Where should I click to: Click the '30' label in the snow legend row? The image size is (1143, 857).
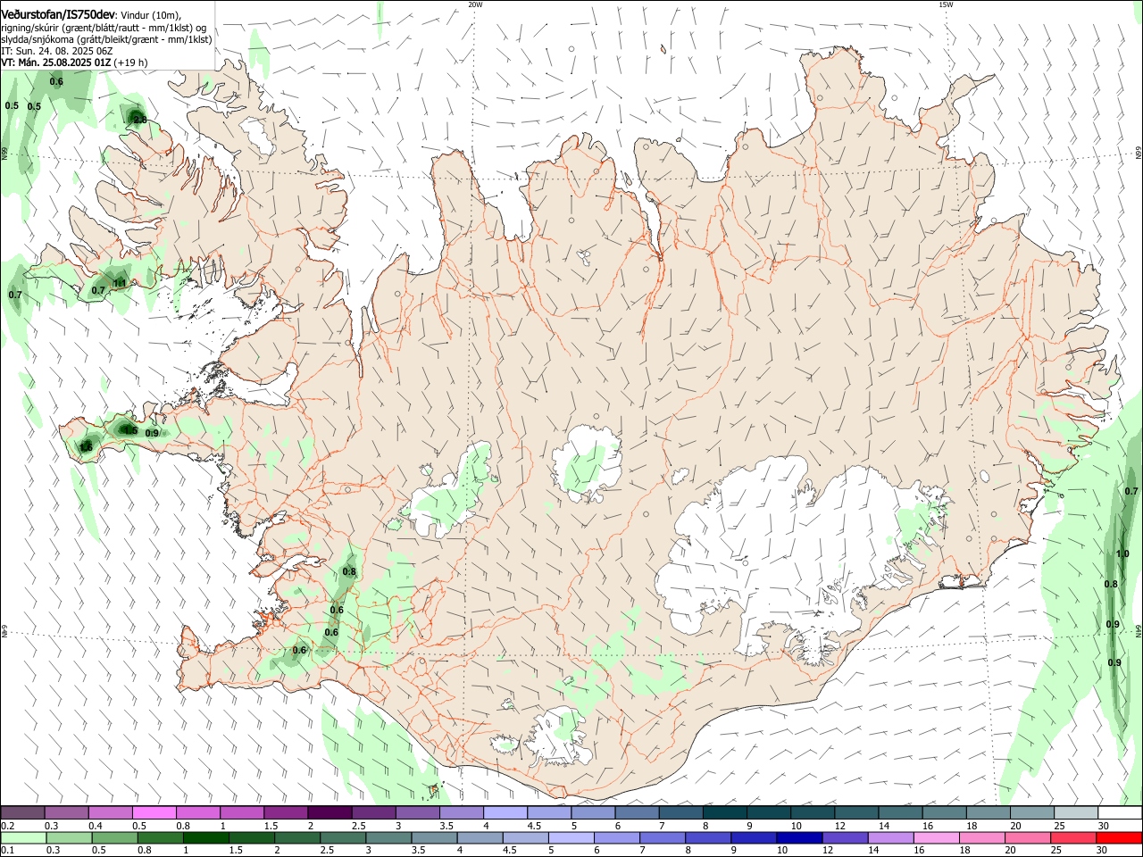coord(1103,826)
